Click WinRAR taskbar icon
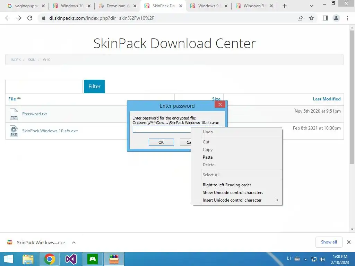The image size is (355, 266). (x=114, y=259)
